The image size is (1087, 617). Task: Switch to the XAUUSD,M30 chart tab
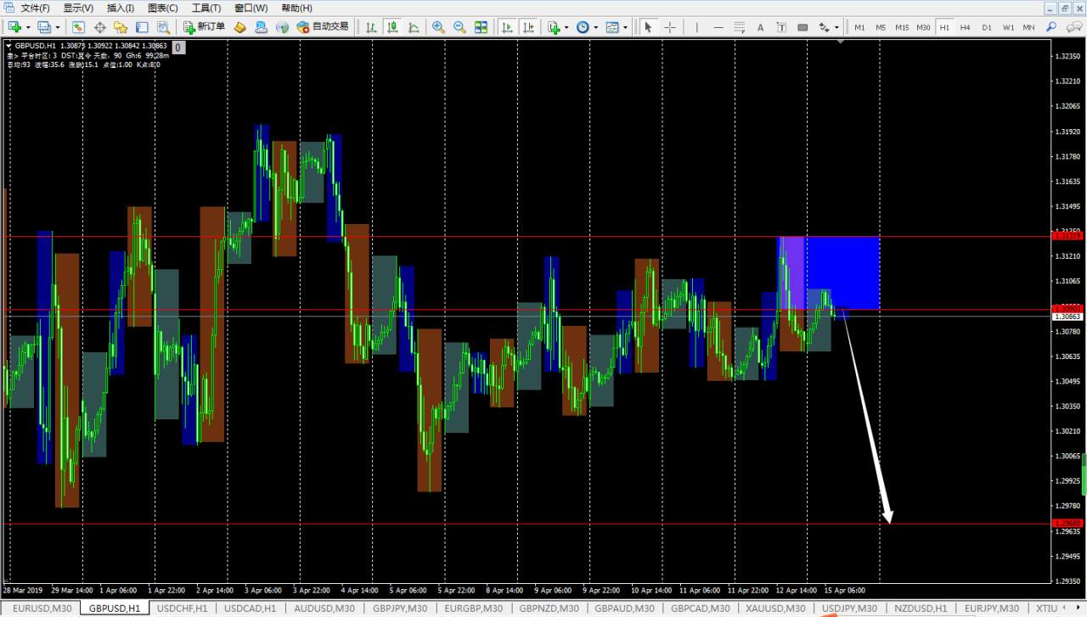(775, 609)
